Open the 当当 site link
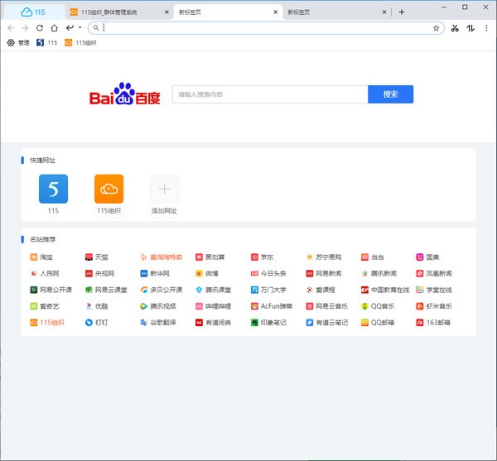Viewport: 497px width, 461px height. click(373, 257)
